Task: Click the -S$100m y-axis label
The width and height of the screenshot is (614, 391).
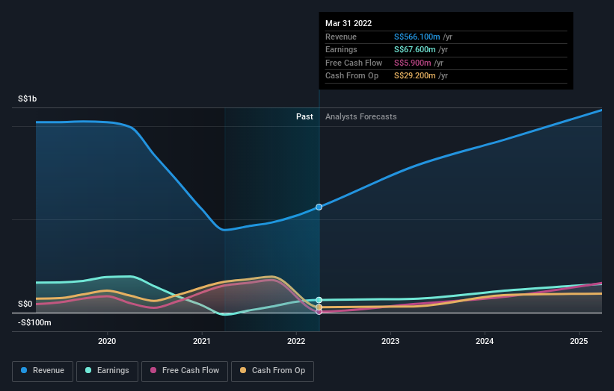Action: pyautogui.click(x=34, y=322)
